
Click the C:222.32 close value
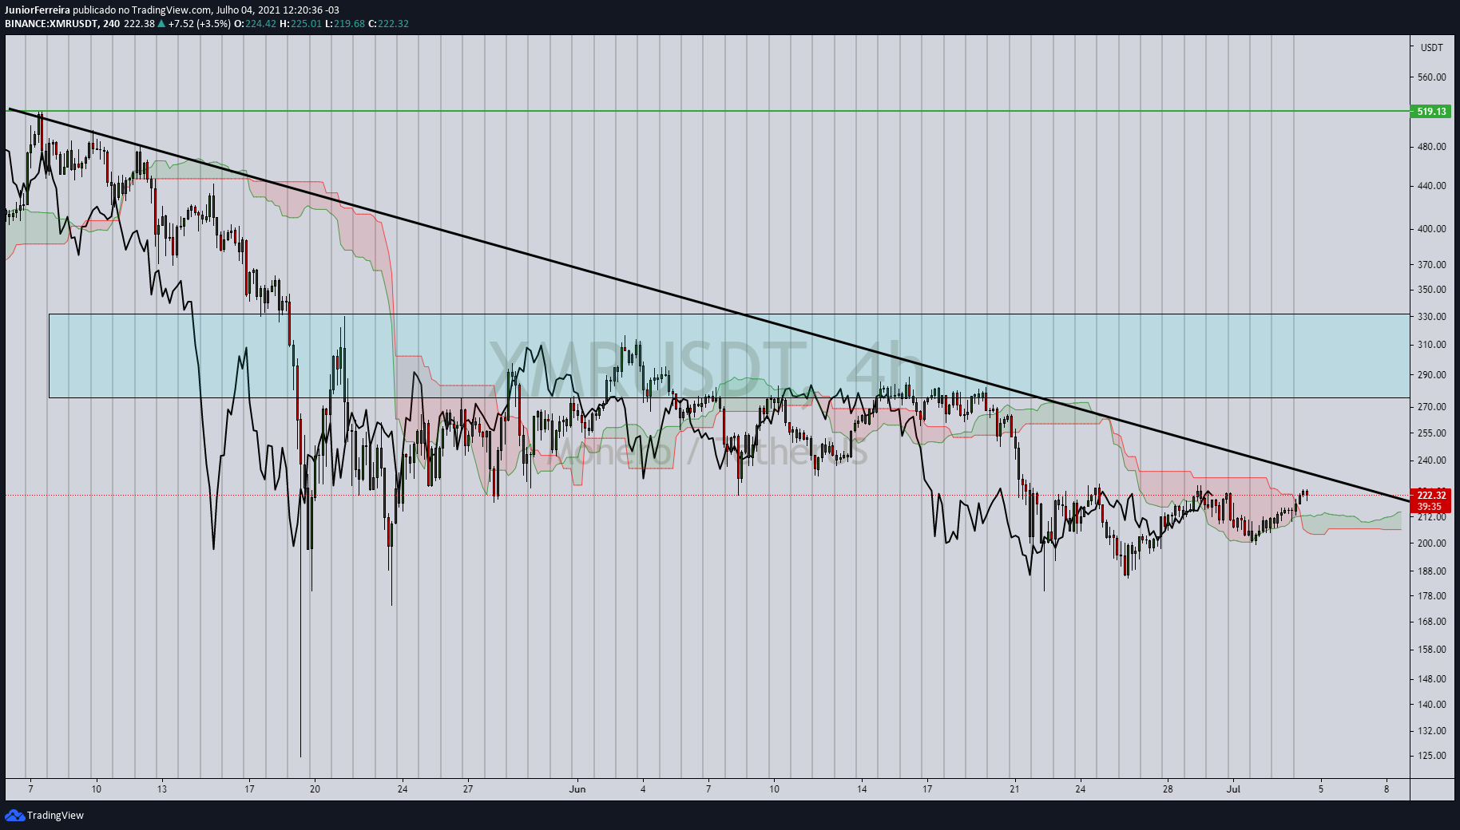coord(388,24)
